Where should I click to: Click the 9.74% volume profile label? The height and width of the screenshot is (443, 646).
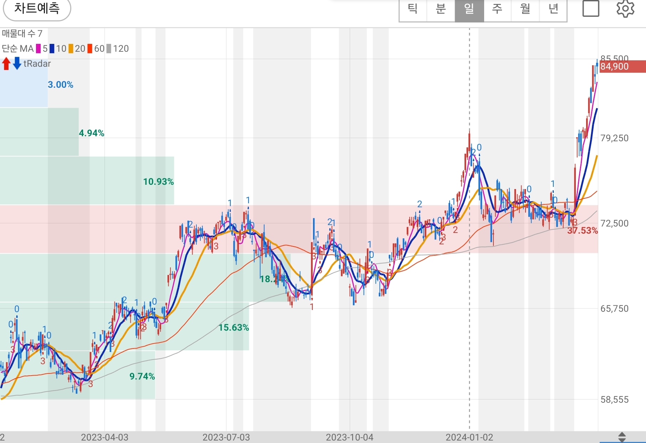(142, 376)
